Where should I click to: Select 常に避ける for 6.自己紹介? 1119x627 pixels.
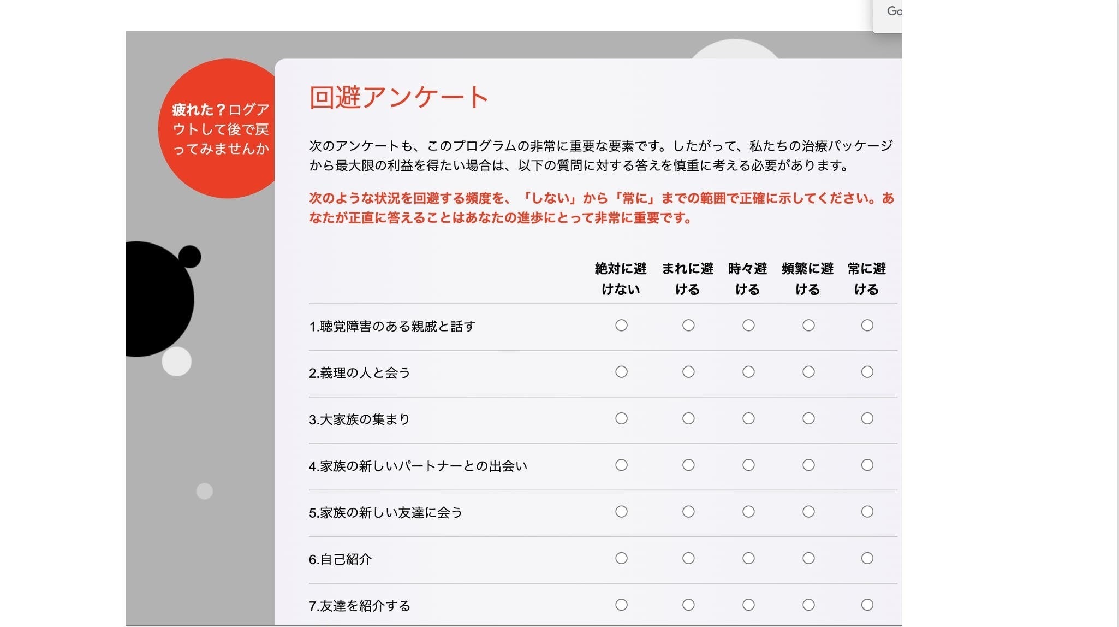tap(867, 558)
